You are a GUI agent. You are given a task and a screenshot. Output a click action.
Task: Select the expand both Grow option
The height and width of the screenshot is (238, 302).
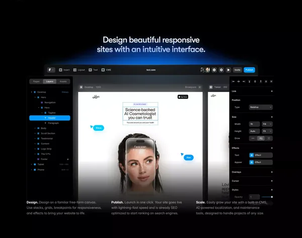[x=269, y=138]
